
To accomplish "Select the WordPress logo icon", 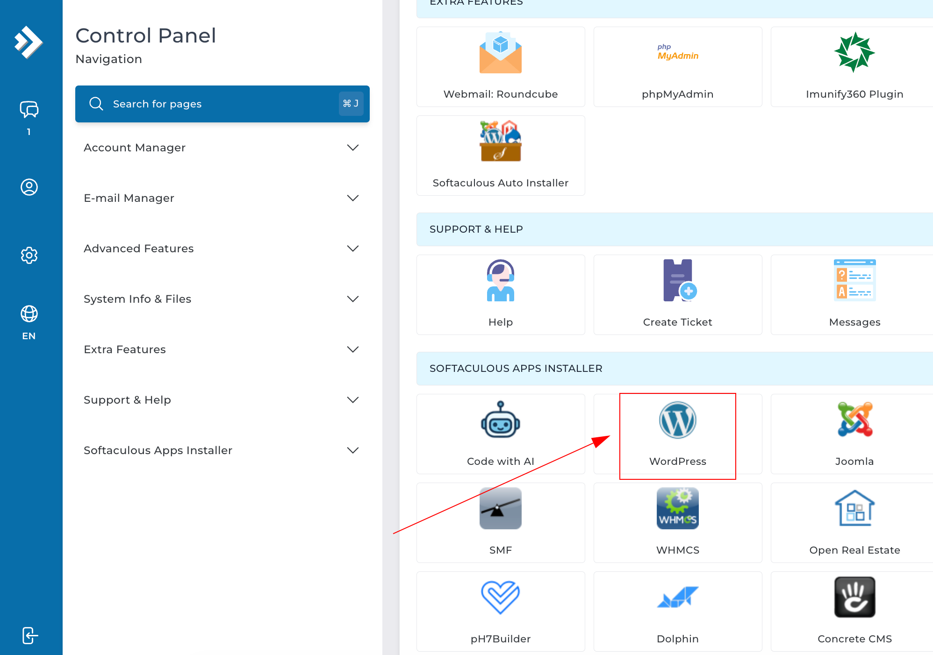I will pyautogui.click(x=678, y=420).
